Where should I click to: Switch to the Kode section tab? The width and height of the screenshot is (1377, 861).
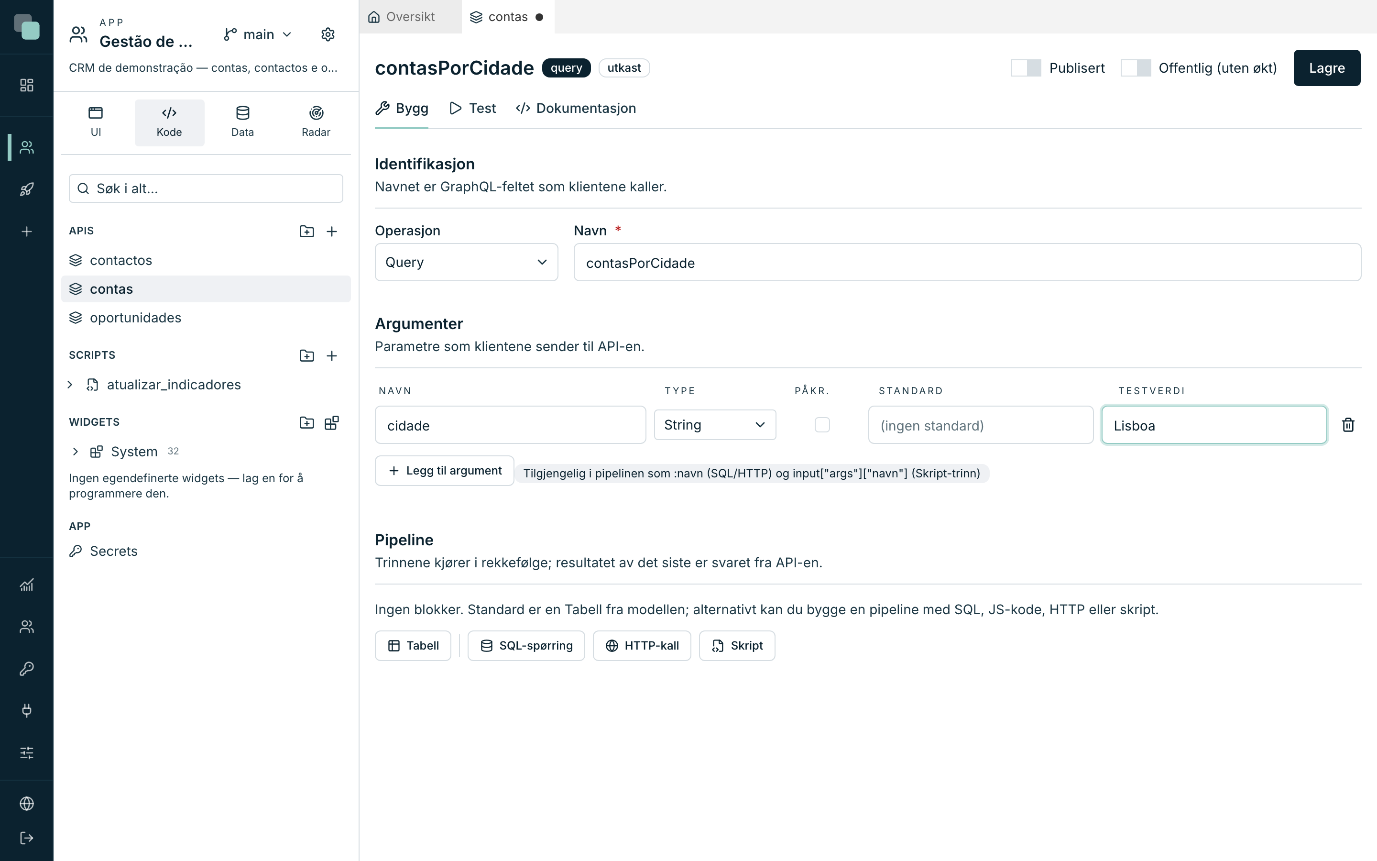[x=169, y=122]
